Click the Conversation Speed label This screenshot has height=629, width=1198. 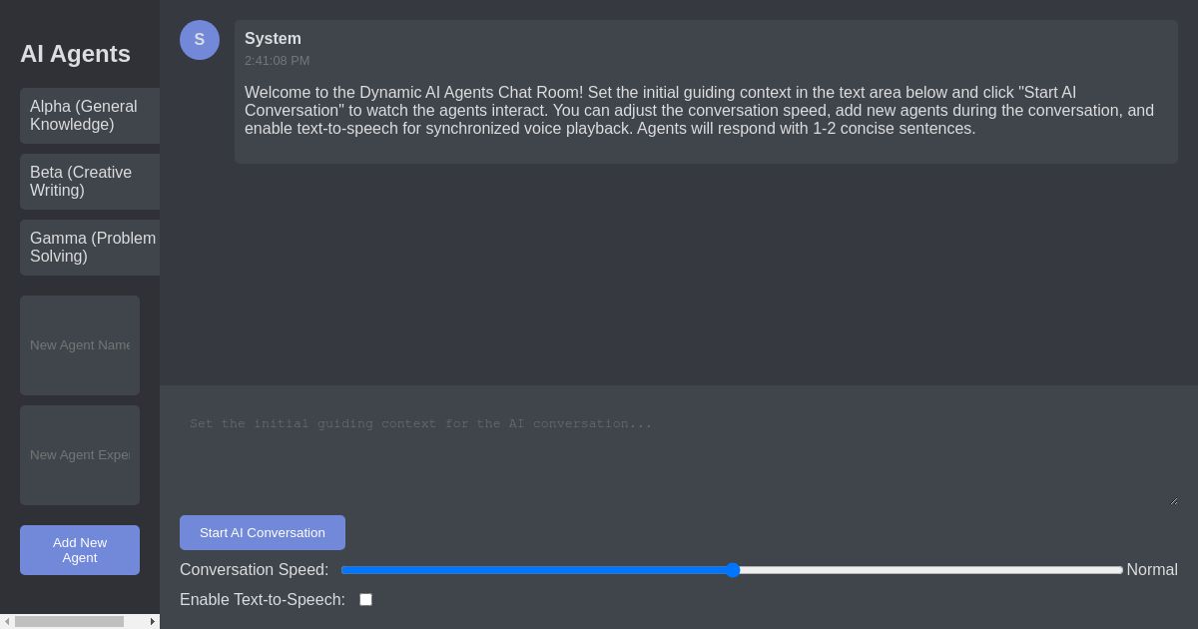pos(254,570)
